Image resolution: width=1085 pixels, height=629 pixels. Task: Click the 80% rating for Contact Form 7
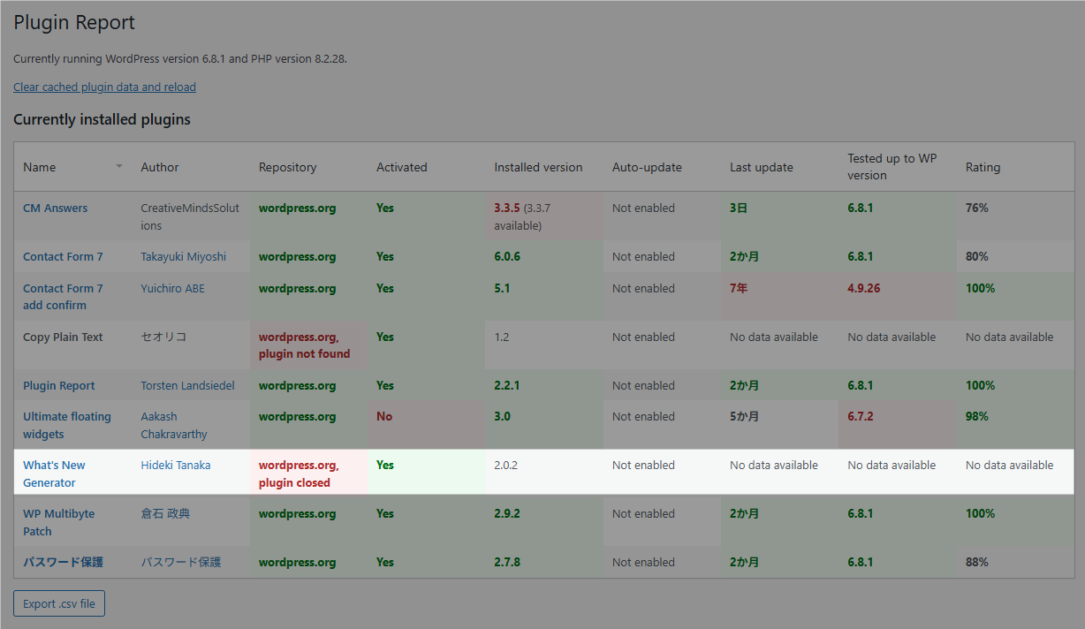977,257
